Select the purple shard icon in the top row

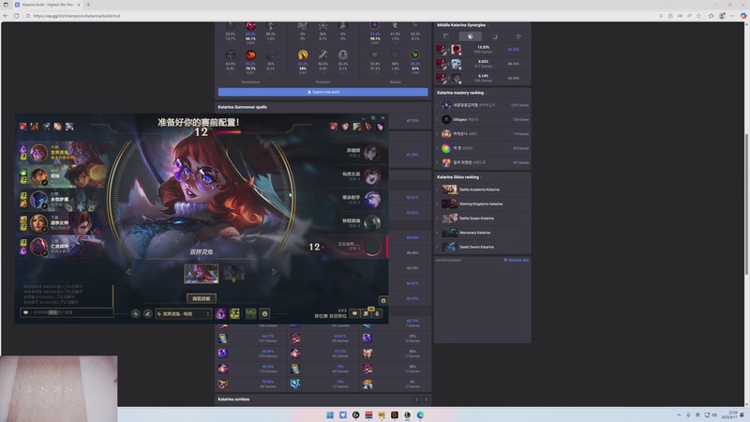click(374, 25)
